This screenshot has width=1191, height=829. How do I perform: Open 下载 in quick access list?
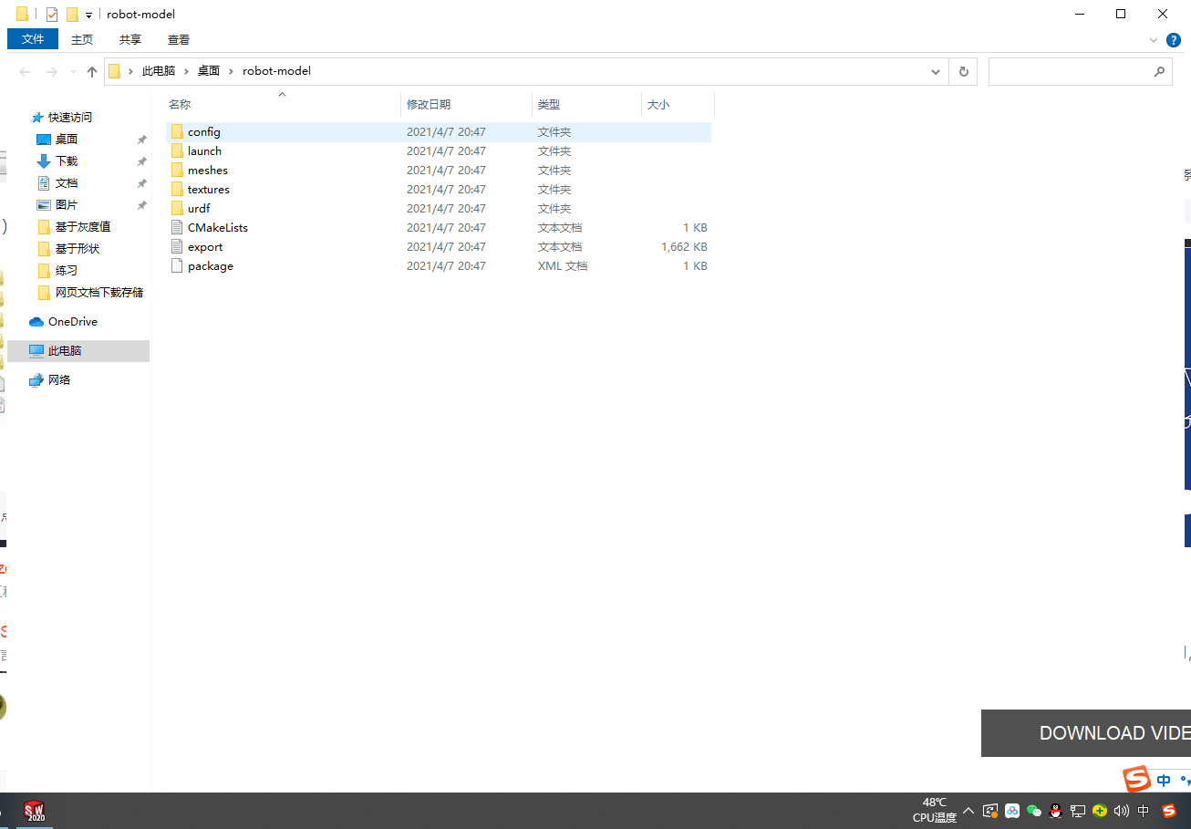click(67, 161)
